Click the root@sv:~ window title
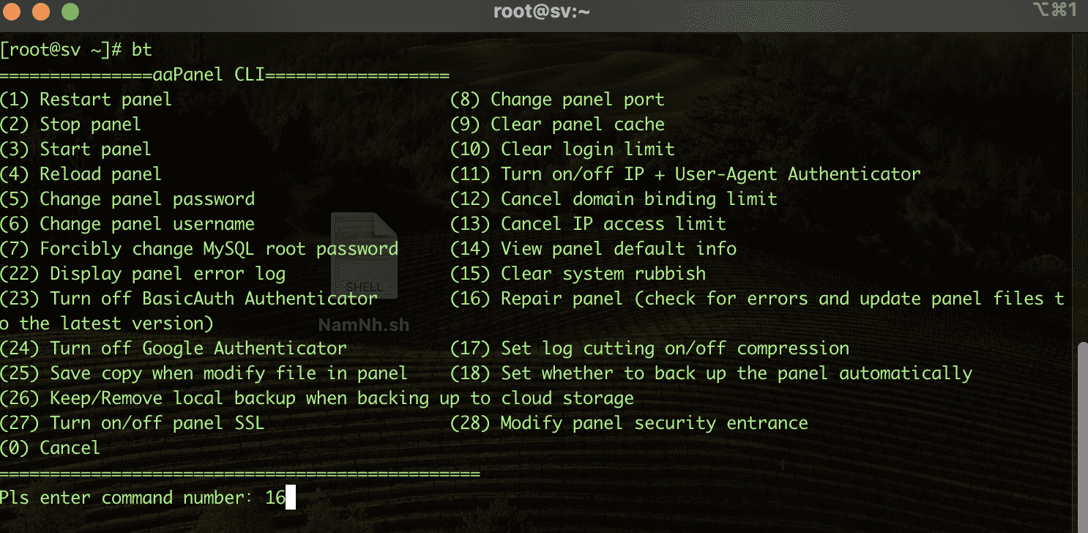The height and width of the screenshot is (533, 1088). pyautogui.click(x=542, y=12)
